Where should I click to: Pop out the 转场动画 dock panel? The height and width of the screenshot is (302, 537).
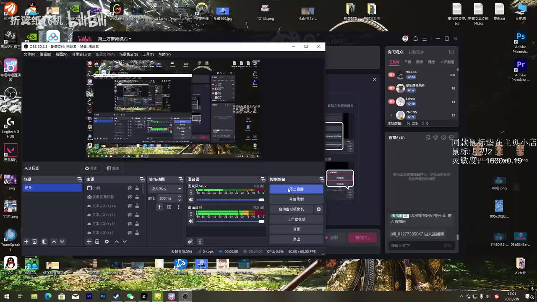coord(181,179)
